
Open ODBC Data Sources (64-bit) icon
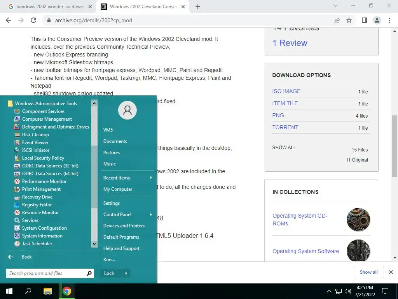point(17,174)
